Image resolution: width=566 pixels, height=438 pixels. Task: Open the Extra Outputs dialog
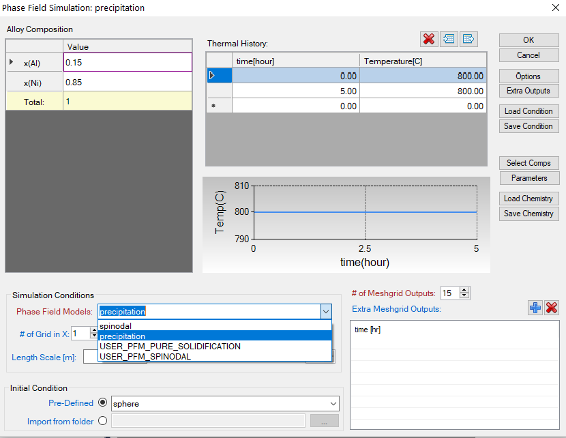(x=528, y=91)
